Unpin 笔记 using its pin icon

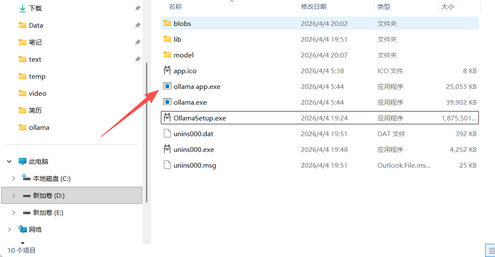[x=137, y=42]
